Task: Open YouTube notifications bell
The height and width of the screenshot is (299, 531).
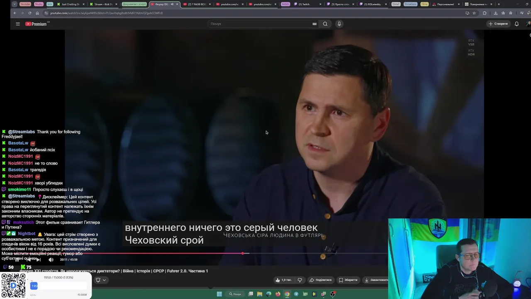Action: 516,24
